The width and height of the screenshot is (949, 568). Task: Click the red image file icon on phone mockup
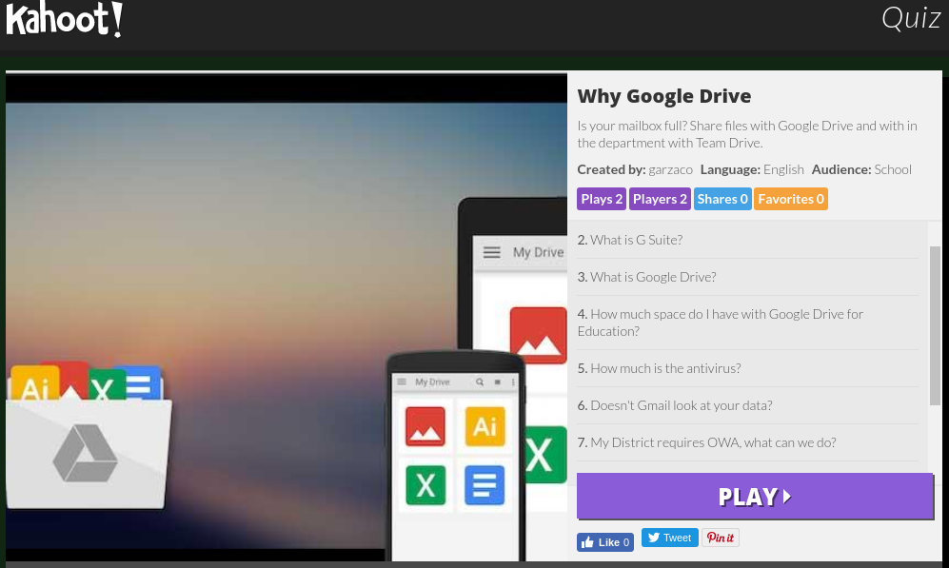coord(425,426)
